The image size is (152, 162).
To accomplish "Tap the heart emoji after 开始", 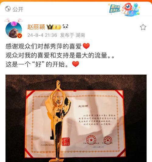I will click(76, 64).
